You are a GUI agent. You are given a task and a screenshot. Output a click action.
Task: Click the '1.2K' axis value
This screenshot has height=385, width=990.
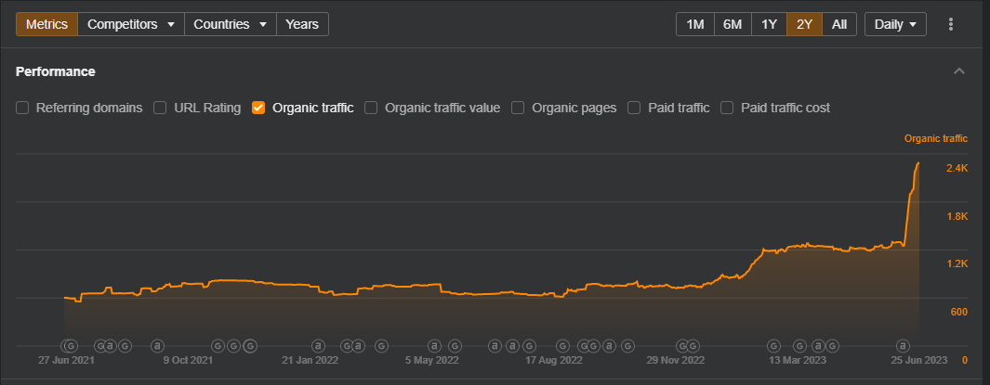[957, 264]
